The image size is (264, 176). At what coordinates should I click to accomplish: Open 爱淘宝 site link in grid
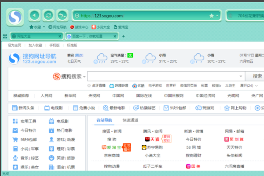pos(111,147)
